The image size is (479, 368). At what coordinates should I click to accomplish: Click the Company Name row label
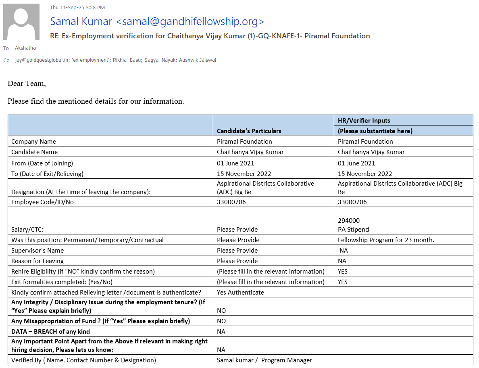click(x=33, y=142)
